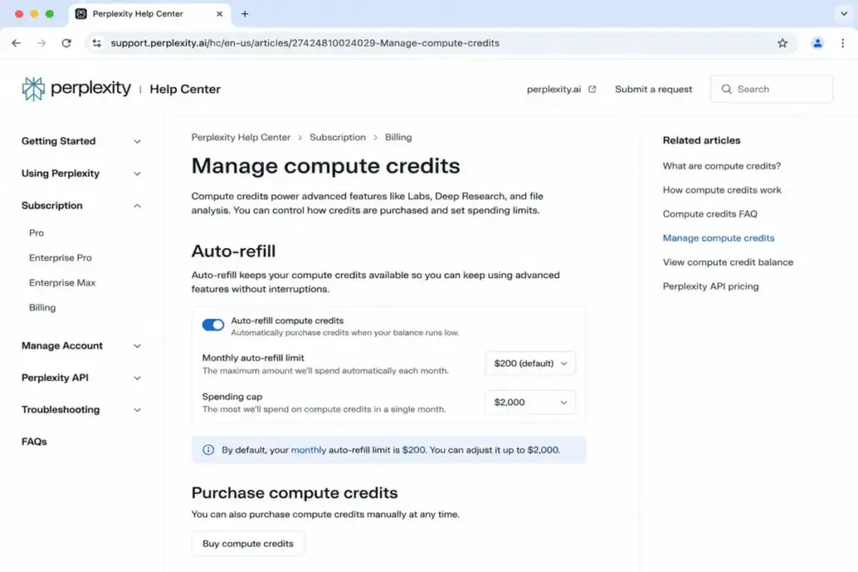Click the tab list chevron at top right
The height and width of the screenshot is (572, 858).
click(844, 13)
